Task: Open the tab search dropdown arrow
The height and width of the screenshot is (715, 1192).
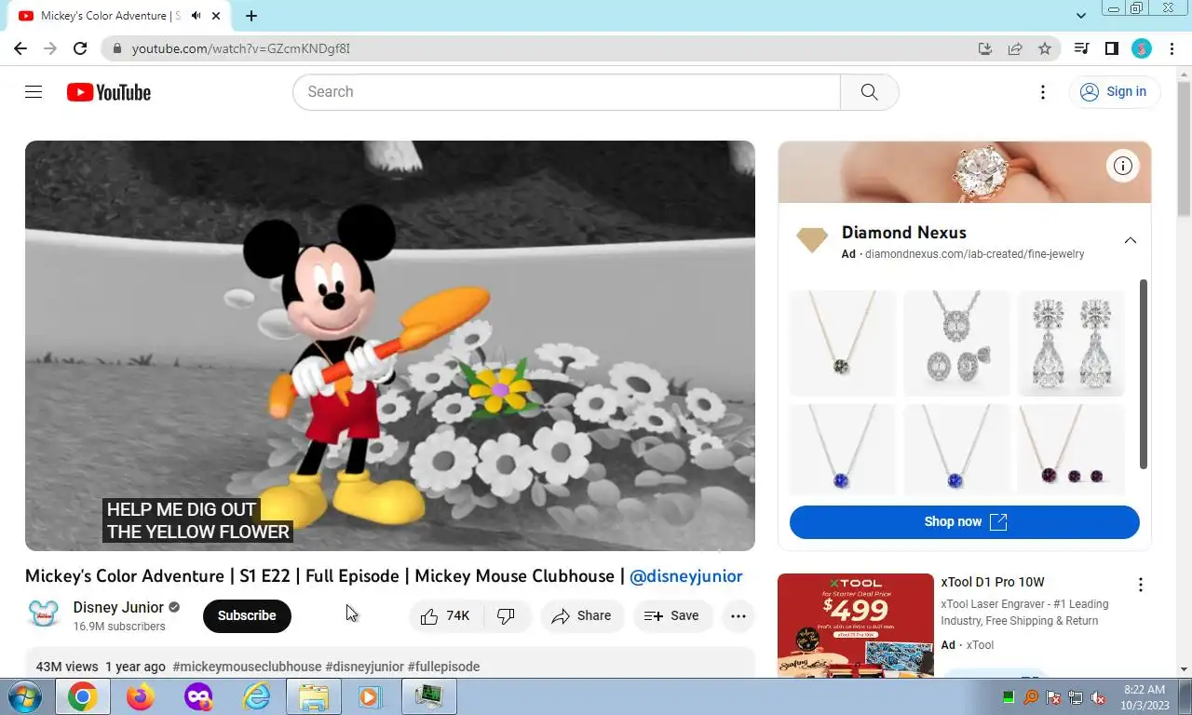Action: pyautogui.click(x=1081, y=16)
